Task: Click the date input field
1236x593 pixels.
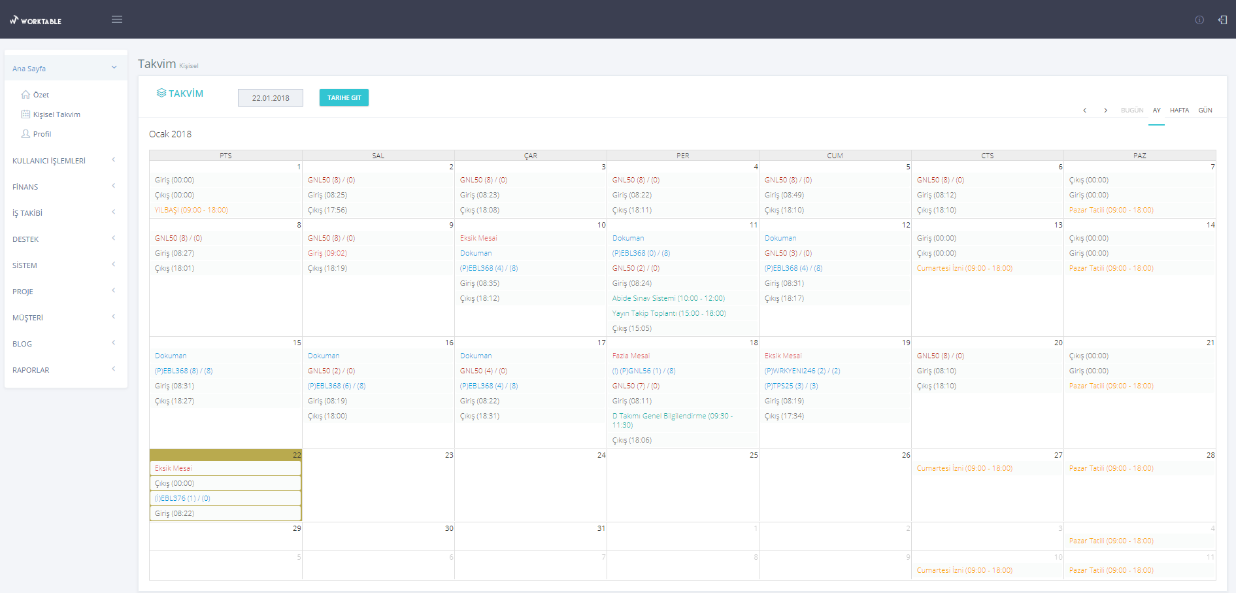Action: click(x=271, y=98)
